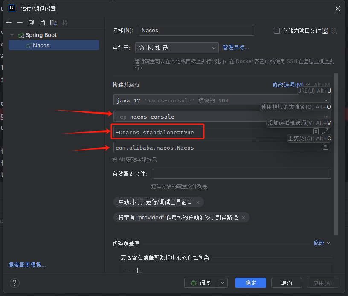This screenshot has width=348, height=296.
Task: Open the dropdown arrow beside Debug
Action: point(223,283)
